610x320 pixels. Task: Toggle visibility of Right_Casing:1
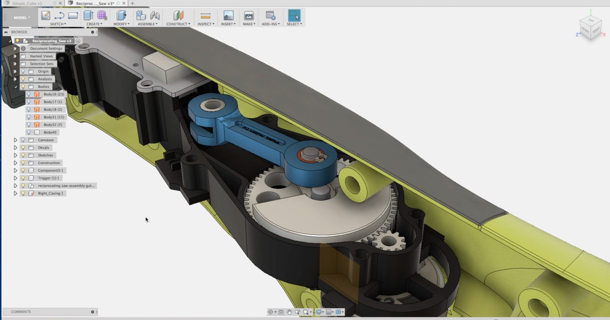[x=23, y=194]
